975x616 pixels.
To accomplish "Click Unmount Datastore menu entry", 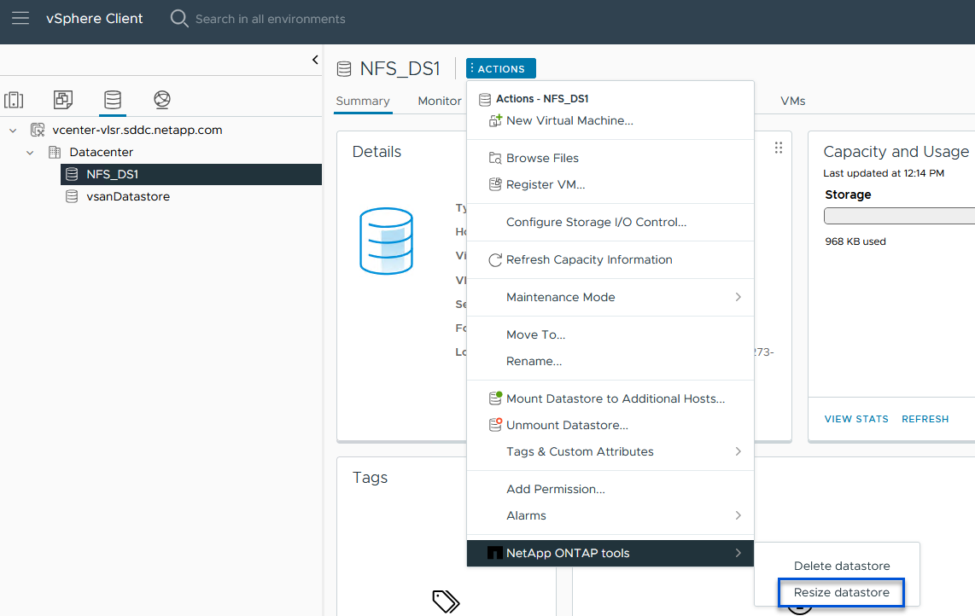I will [x=567, y=425].
